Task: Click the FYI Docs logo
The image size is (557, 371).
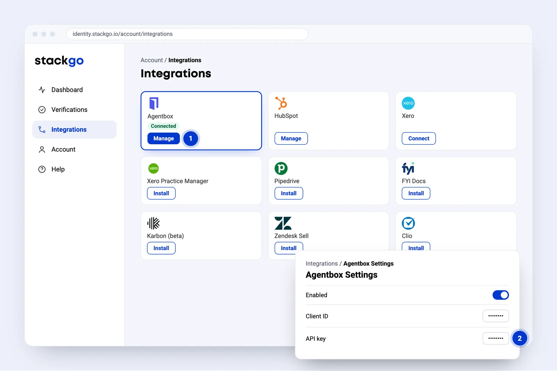Action: 408,168
